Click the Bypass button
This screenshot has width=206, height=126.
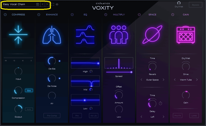click(x=195, y=5)
